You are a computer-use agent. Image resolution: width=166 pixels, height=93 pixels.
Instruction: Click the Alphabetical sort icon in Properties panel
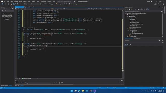click(x=128, y=45)
